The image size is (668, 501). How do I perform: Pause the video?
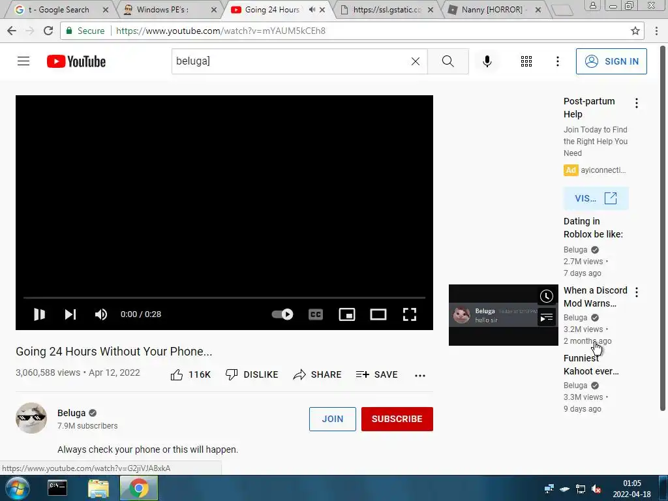tap(39, 314)
